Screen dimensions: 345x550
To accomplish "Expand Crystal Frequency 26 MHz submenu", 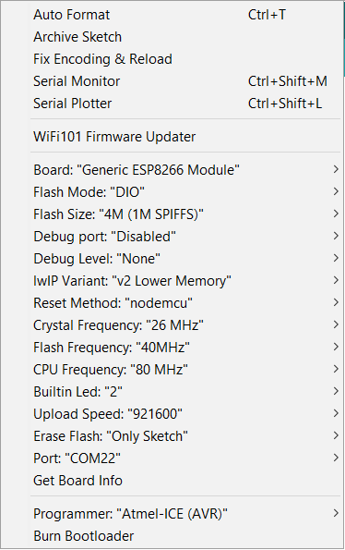I will pos(185,325).
